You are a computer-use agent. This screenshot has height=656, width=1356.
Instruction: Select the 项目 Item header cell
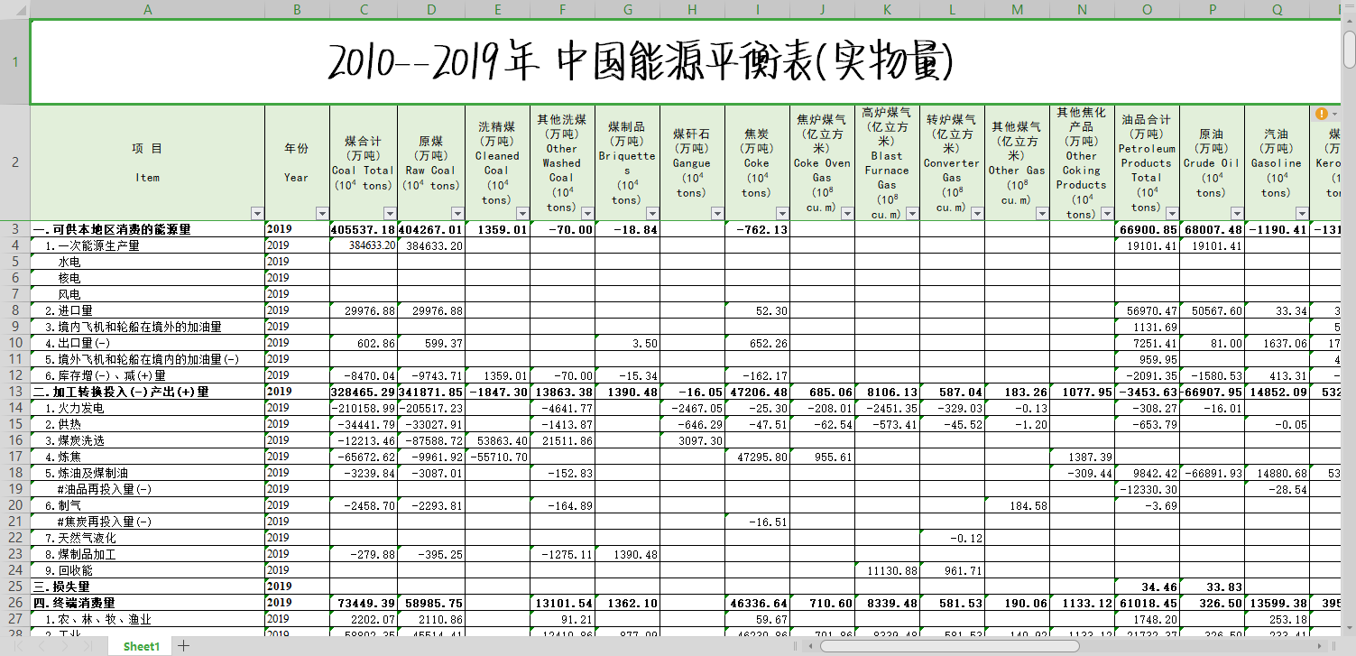(x=147, y=163)
